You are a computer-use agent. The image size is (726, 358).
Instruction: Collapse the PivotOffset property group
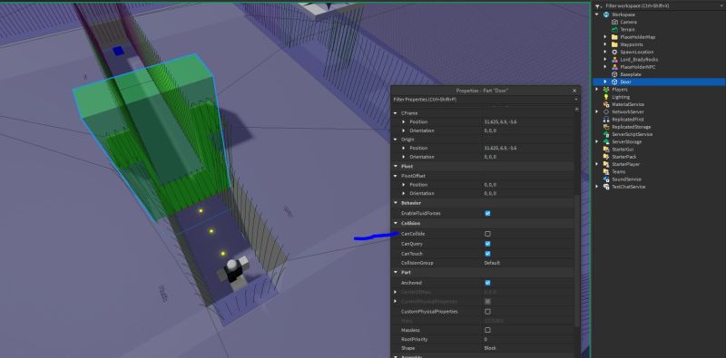(x=396, y=176)
